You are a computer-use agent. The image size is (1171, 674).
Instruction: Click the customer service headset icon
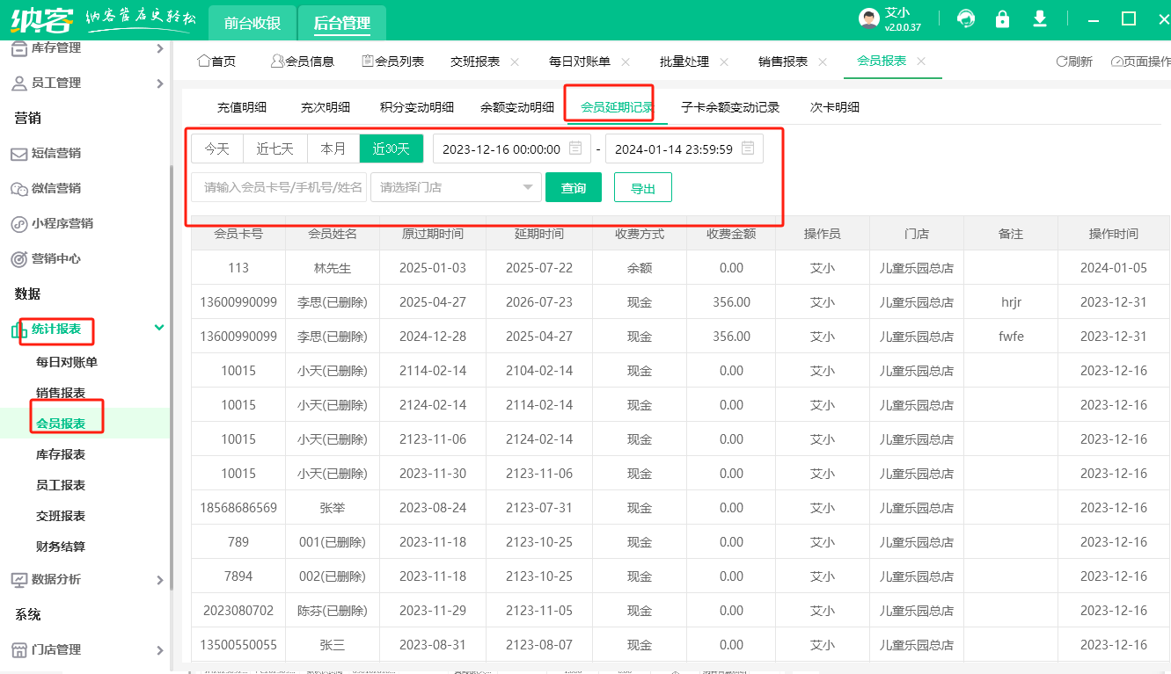[x=966, y=19]
